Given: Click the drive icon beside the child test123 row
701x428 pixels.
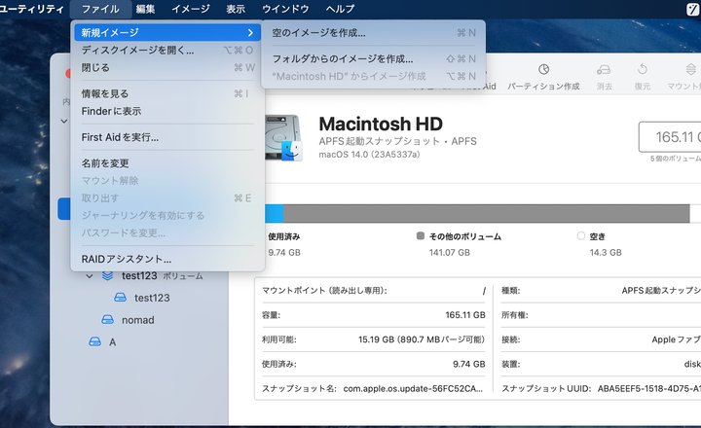Looking at the screenshot, I should click(120, 298).
